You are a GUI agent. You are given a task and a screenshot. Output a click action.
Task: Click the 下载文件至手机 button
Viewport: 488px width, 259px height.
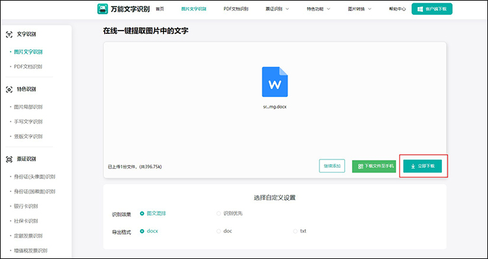click(373, 166)
